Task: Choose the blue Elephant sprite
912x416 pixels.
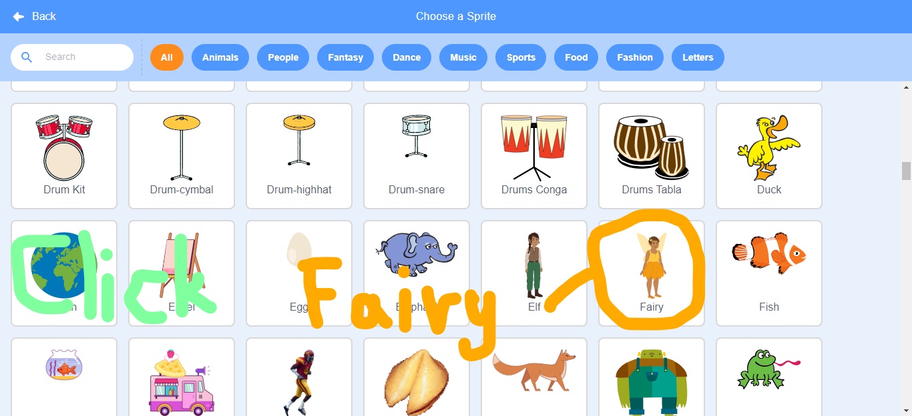Action: (x=417, y=273)
